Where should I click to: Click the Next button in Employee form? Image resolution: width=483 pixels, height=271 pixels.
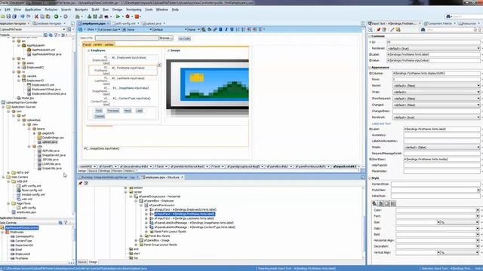128,111
